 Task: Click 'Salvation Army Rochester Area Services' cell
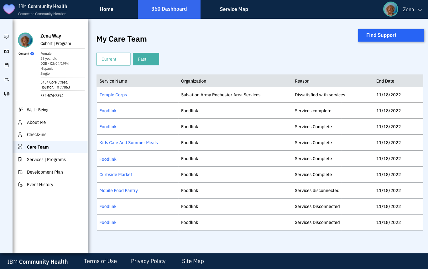221,95
